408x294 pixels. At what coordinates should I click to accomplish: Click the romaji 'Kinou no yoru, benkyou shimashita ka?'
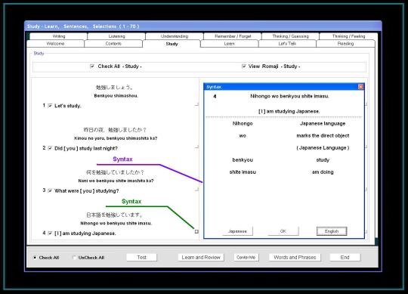point(116,138)
